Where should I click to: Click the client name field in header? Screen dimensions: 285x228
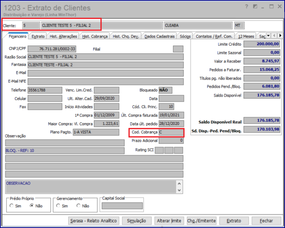click(x=102, y=25)
